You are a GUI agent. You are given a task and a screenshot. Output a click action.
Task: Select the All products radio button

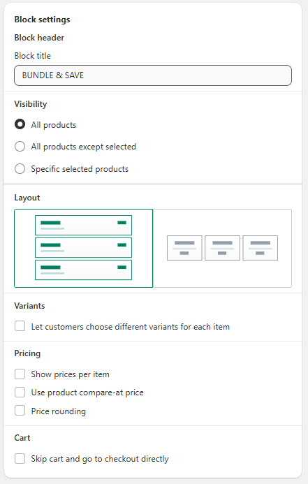20,124
